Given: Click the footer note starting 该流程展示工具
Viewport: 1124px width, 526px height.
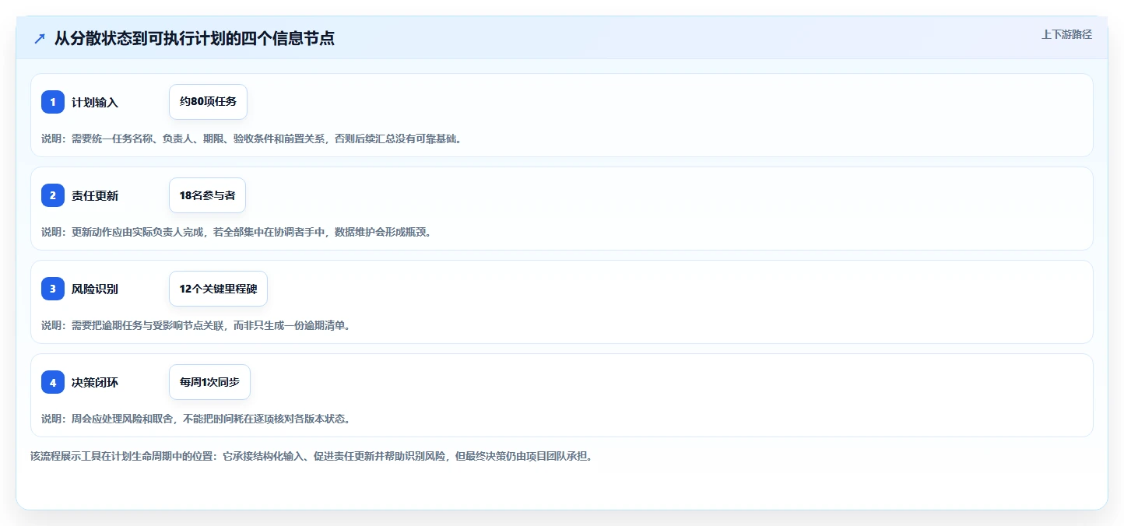Looking at the screenshot, I should pyautogui.click(x=311, y=456).
